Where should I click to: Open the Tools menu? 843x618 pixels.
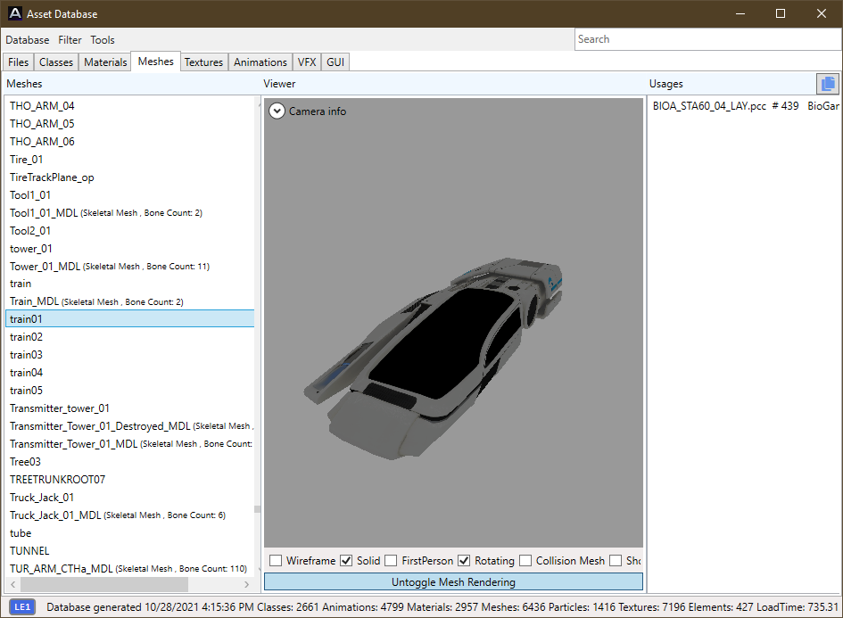coord(103,40)
